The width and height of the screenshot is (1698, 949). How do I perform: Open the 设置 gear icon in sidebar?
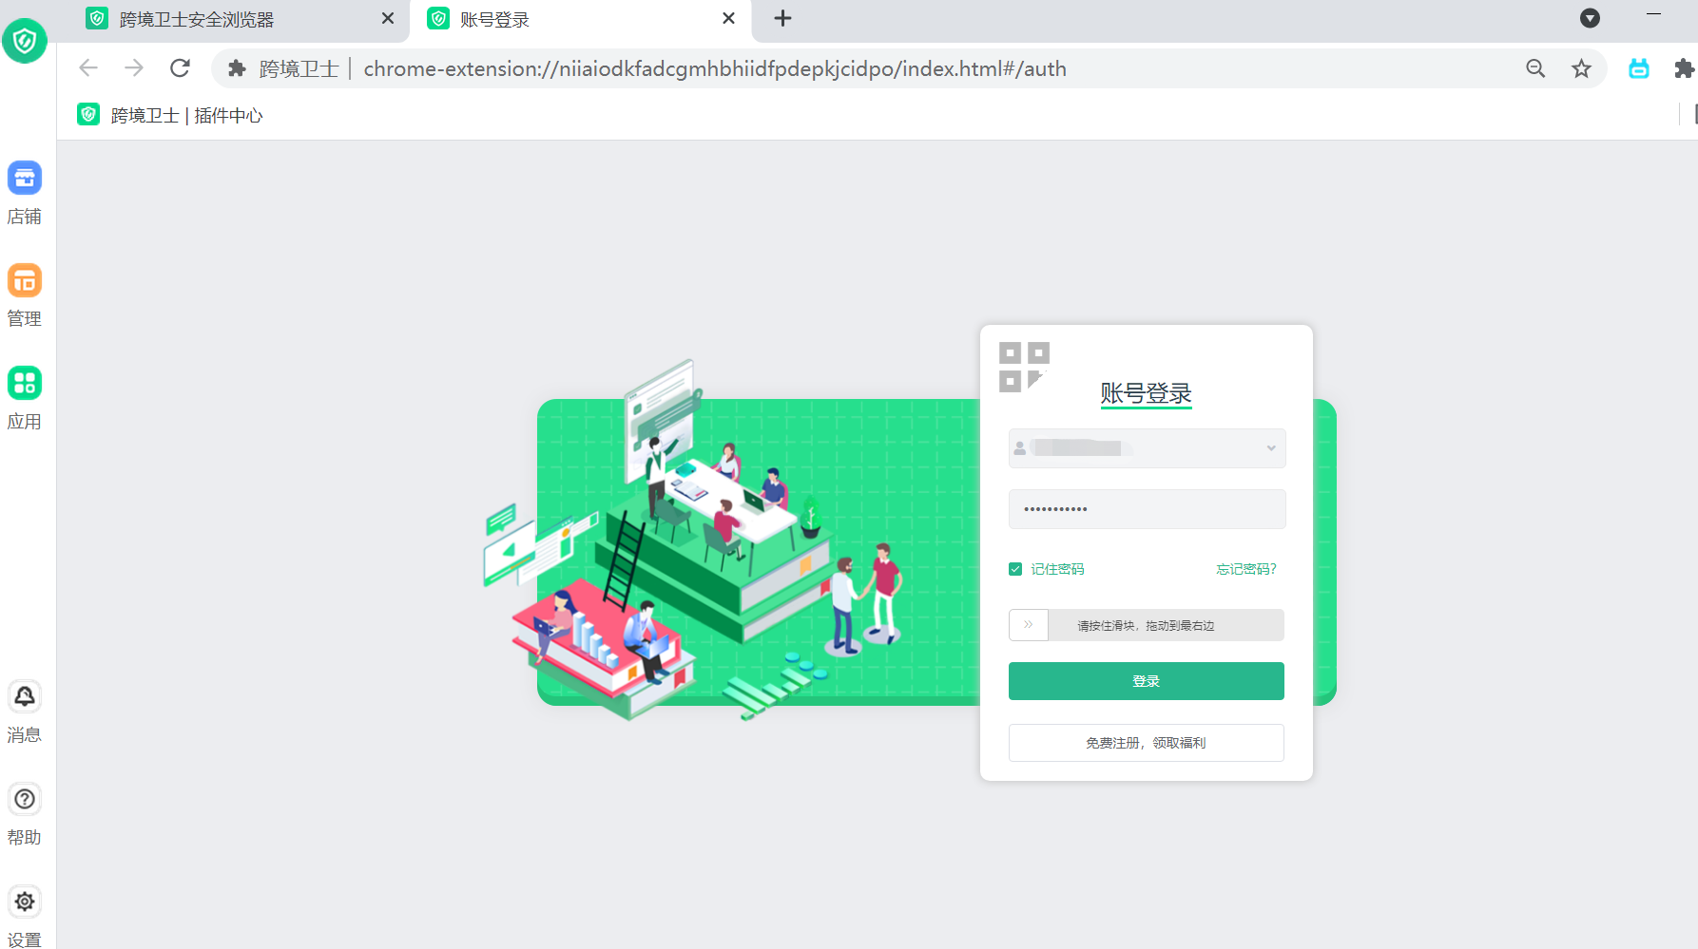(x=25, y=902)
